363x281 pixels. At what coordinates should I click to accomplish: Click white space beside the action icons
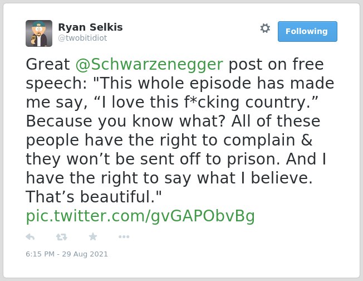pos(208,237)
